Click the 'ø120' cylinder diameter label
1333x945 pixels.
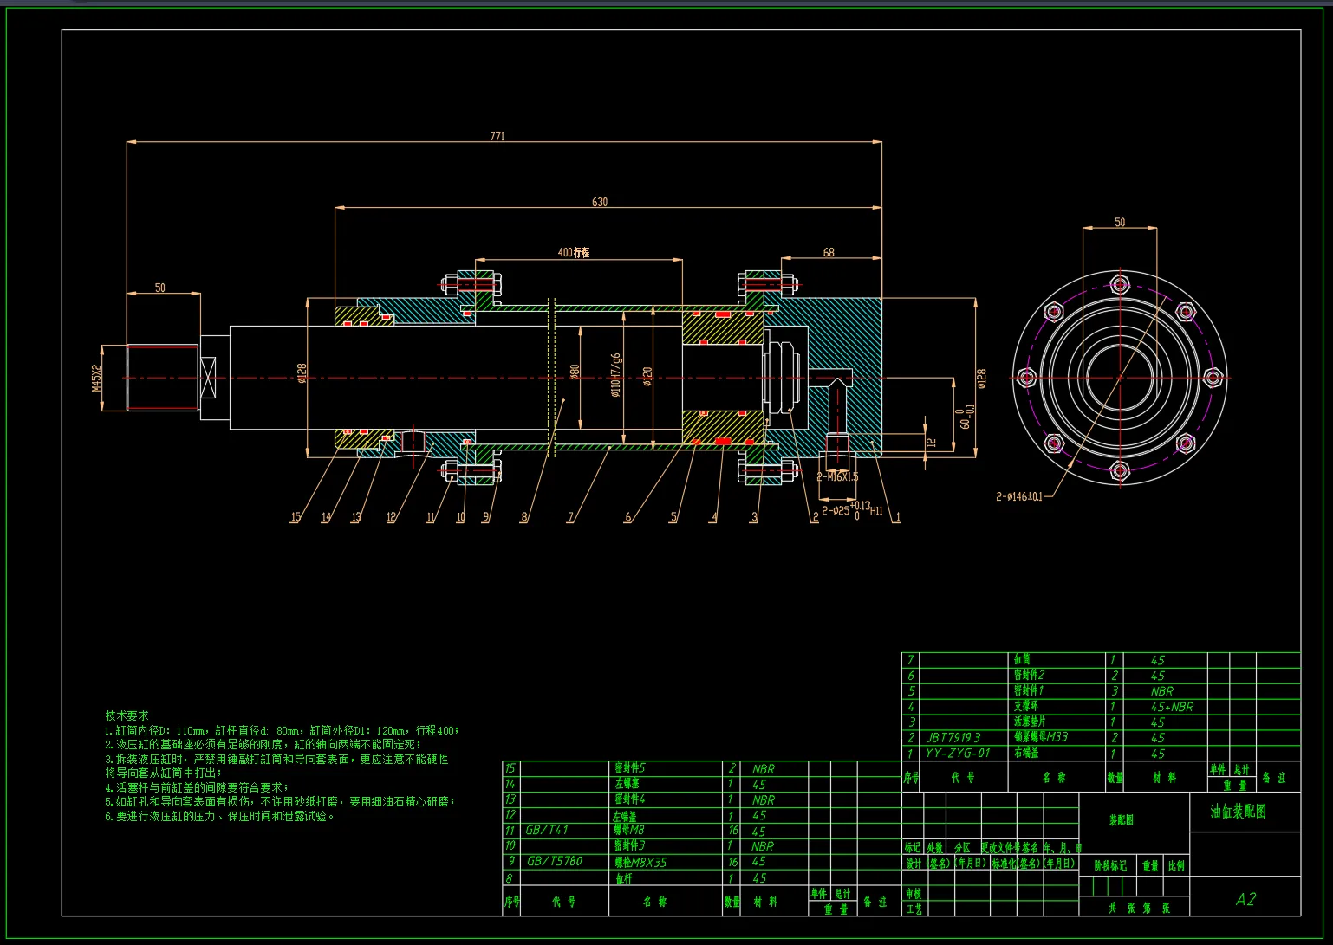click(x=647, y=377)
